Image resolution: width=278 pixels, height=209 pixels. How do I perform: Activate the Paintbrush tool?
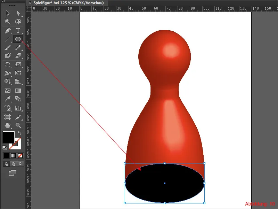[8, 47]
